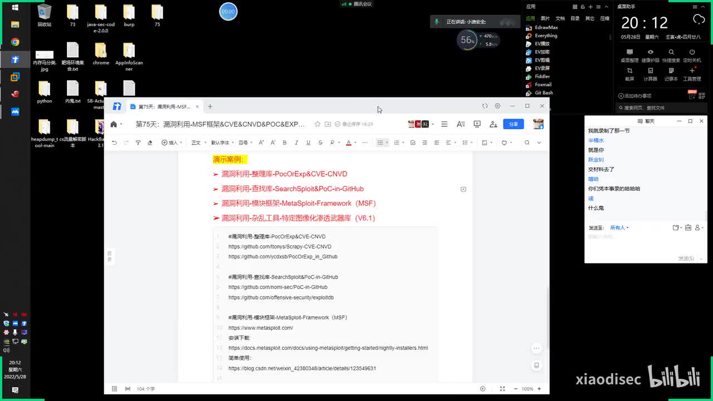713x401 pixels.
Task: Click the decrease indent icon
Action: click(424, 143)
